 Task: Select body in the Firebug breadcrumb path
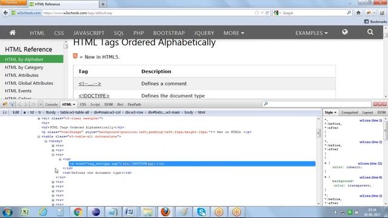click(189, 112)
